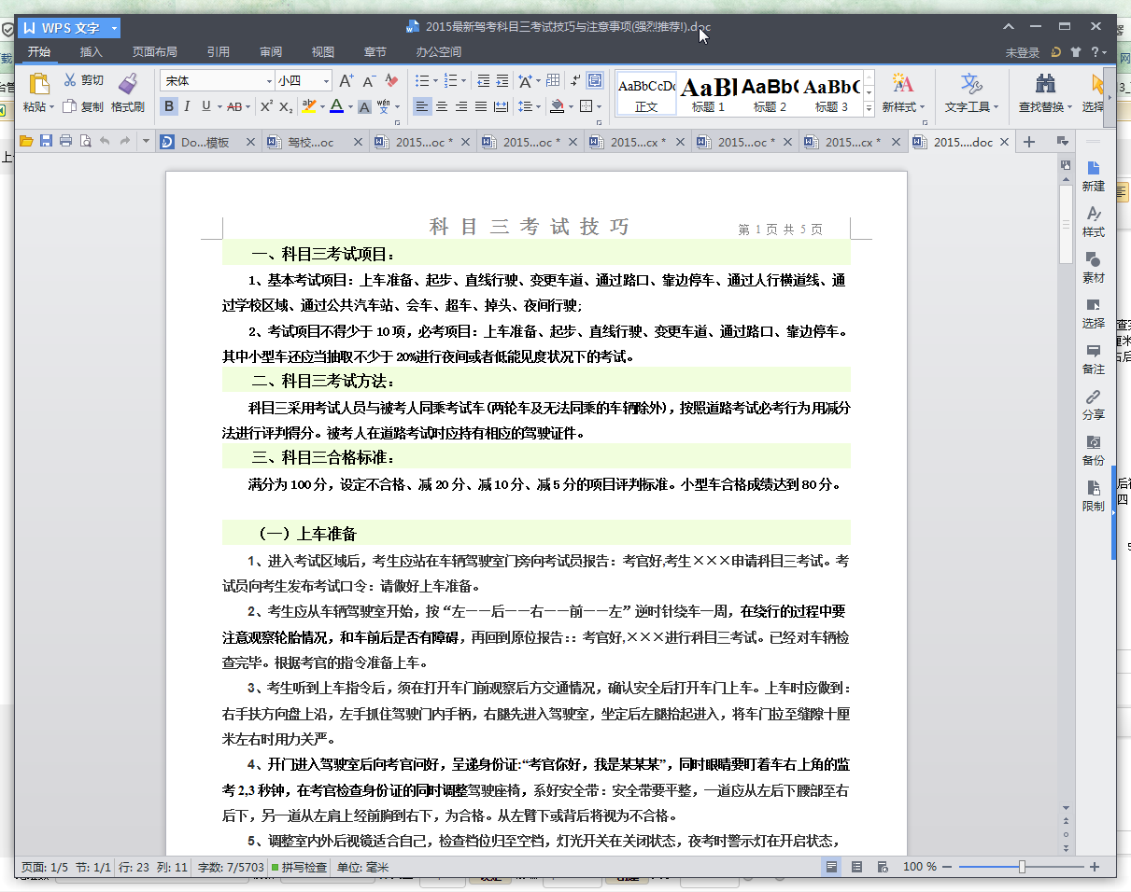Click the print preview icon
Screen dimensions: 1131x892
pos(86,142)
